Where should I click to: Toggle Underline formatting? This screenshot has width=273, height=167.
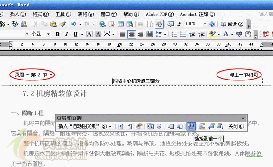75,34
